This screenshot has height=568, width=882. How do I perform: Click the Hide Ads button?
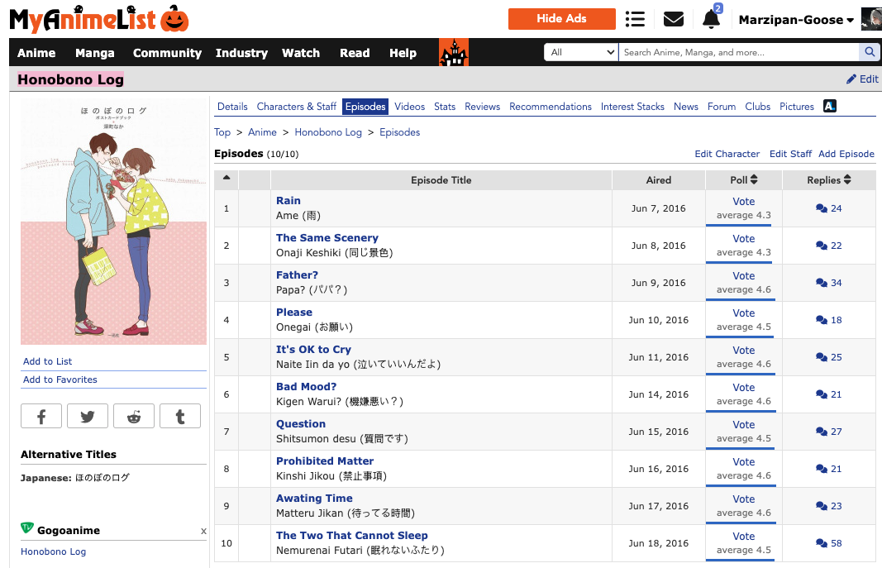561,19
